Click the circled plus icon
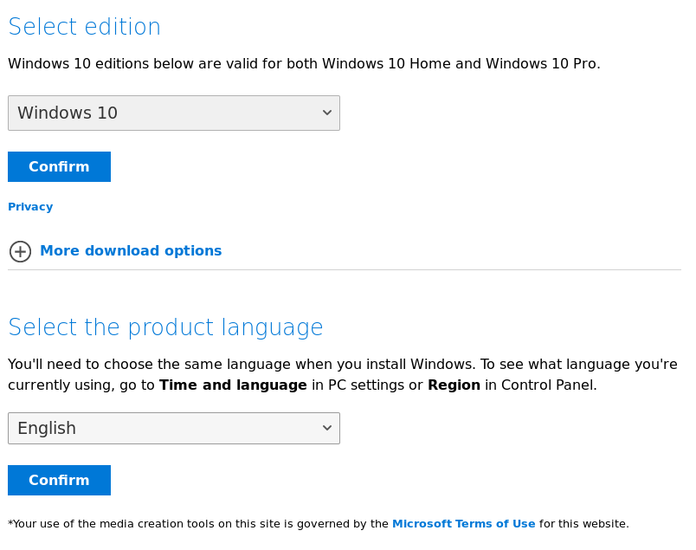This screenshot has width=696, height=550. pos(20,251)
